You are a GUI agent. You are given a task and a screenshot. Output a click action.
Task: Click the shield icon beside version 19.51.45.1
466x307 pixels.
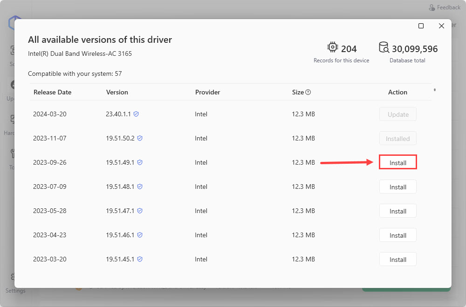tap(139, 259)
